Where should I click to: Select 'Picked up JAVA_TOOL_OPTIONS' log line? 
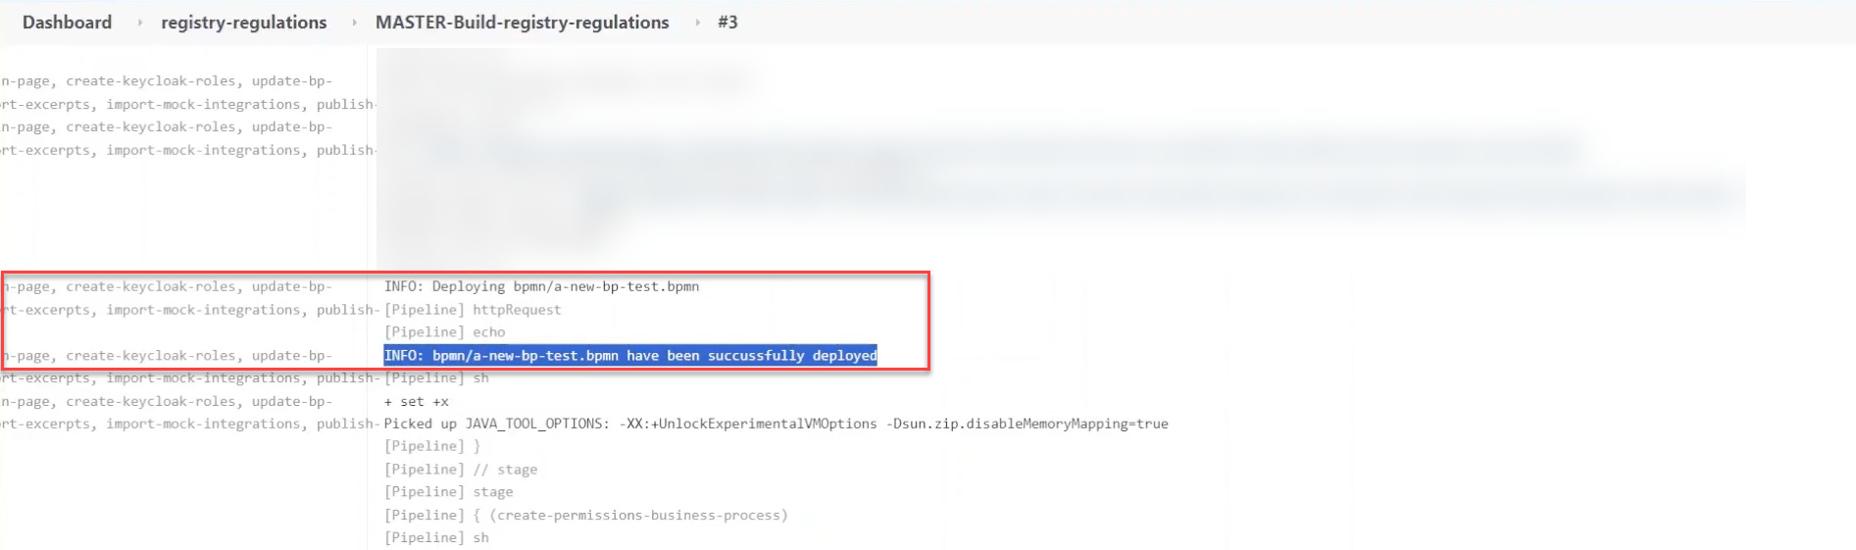click(x=776, y=424)
